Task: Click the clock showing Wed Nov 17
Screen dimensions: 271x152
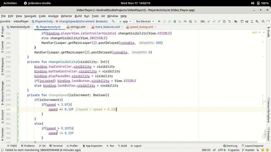Action: pos(135,3)
